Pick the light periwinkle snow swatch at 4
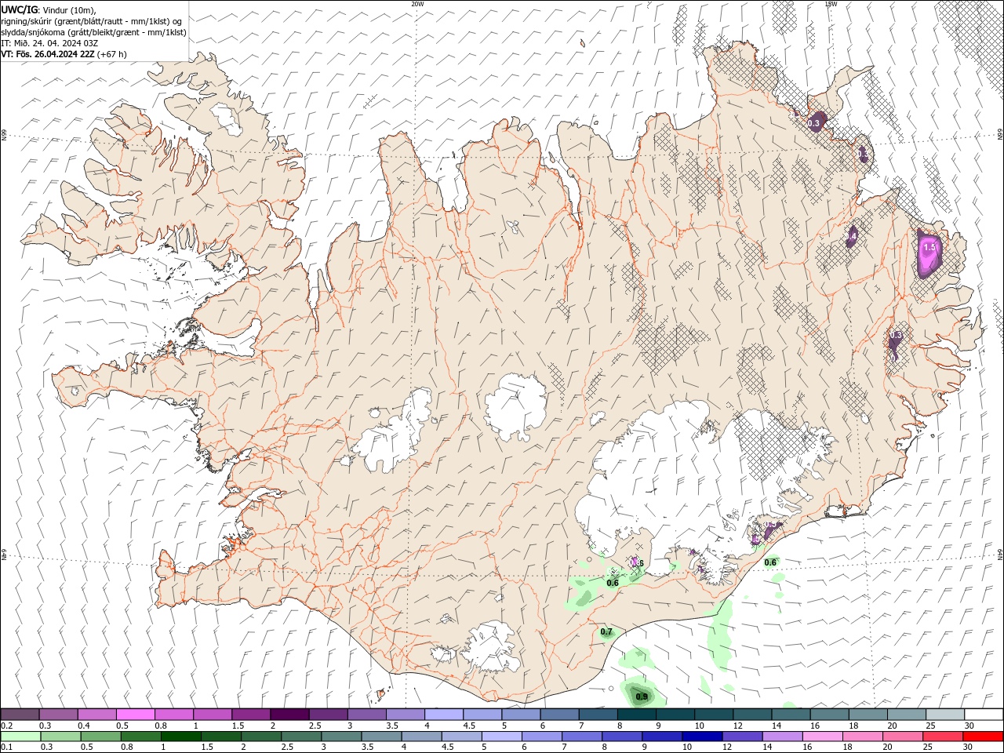This screenshot has height=753, width=1004. 444,714
